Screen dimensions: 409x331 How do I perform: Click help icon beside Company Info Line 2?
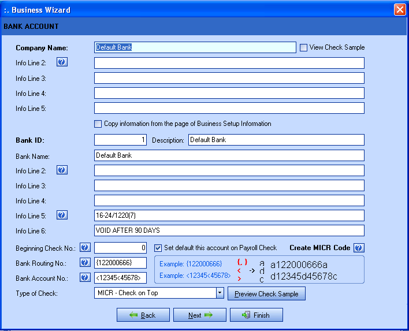click(62, 62)
